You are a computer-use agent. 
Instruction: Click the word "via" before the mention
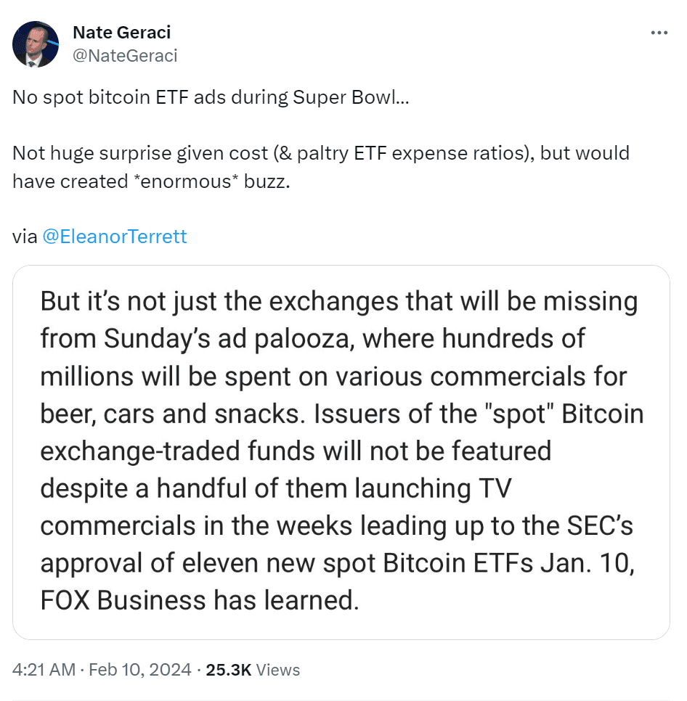pyautogui.click(x=25, y=237)
